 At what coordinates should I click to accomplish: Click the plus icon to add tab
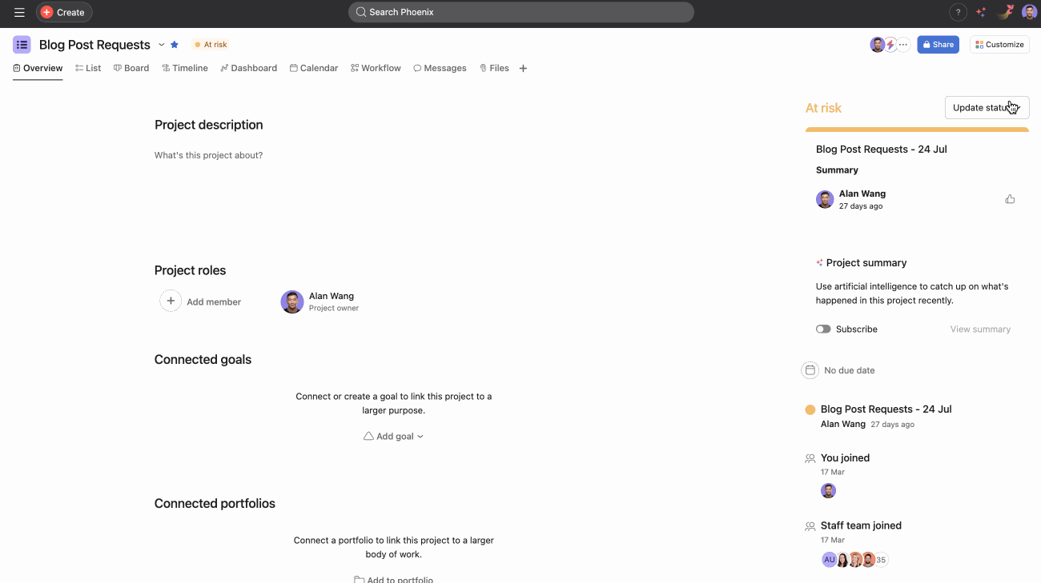click(523, 69)
